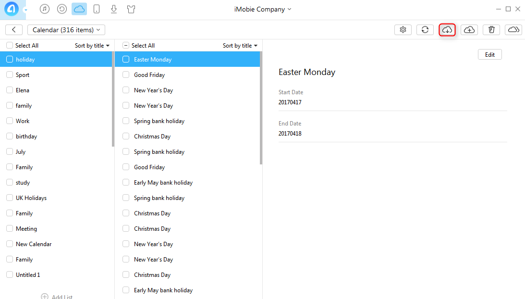Open the T-shirt skin icon
Image resolution: width=525 pixels, height=299 pixels.
point(131,9)
